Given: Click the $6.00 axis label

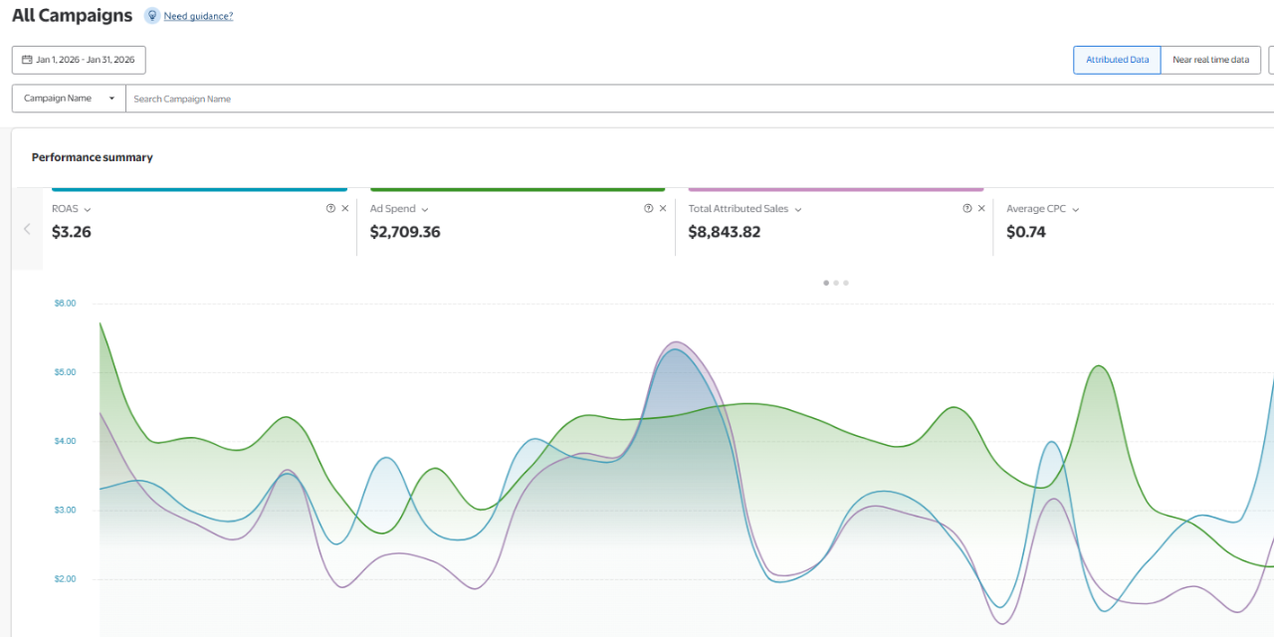Looking at the screenshot, I should point(65,304).
